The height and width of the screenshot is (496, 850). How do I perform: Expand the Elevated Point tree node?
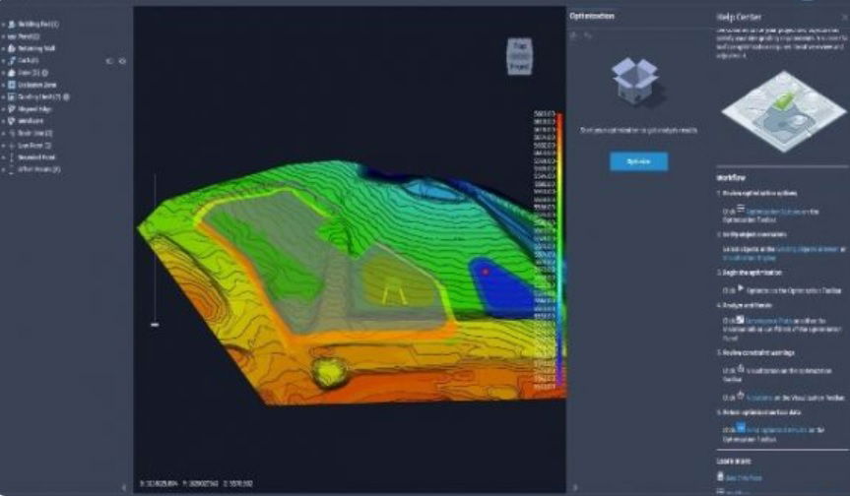click(x=3, y=157)
